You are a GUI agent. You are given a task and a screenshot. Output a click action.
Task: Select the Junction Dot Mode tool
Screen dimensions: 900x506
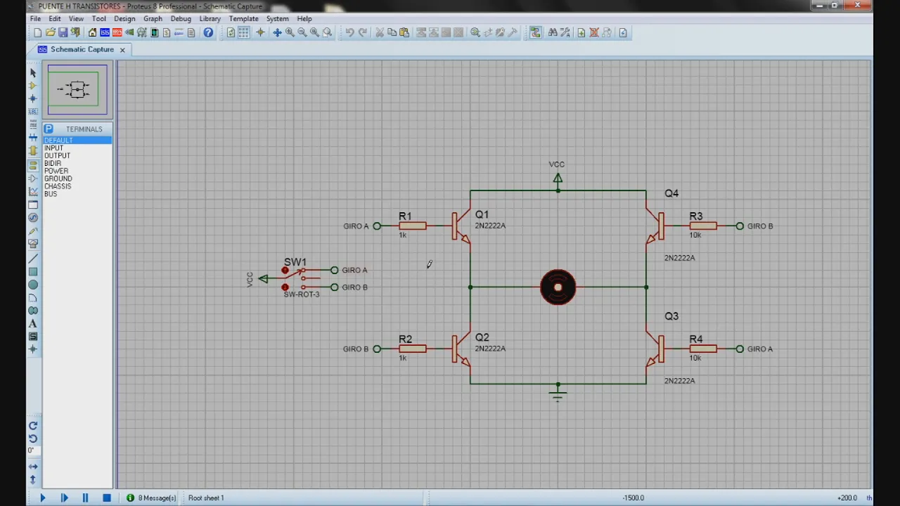(x=33, y=98)
